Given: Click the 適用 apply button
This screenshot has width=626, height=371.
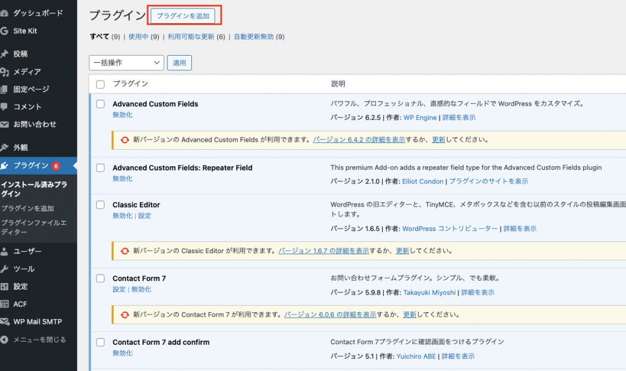Looking at the screenshot, I should point(179,63).
